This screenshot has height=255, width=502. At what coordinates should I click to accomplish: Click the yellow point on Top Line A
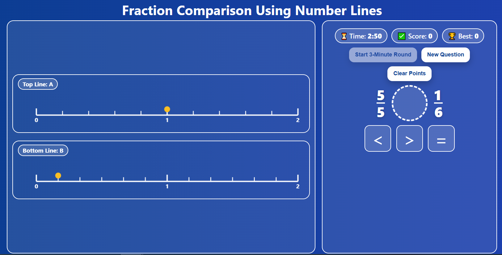(x=167, y=109)
